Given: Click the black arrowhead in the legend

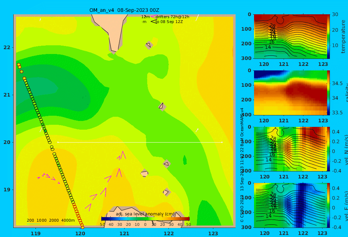Looking at the screenshot, I should tap(153, 22).
